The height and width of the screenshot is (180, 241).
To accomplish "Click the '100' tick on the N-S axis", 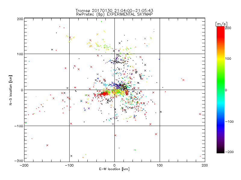I will [x=20, y=54].
